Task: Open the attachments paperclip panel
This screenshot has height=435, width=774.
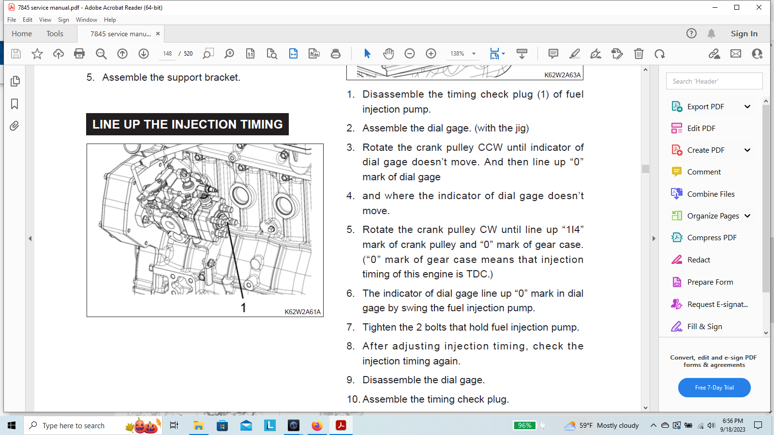Action: pos(15,126)
